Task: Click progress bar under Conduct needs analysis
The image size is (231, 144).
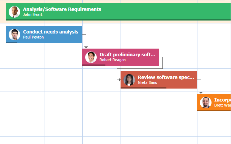Action: 12,42
